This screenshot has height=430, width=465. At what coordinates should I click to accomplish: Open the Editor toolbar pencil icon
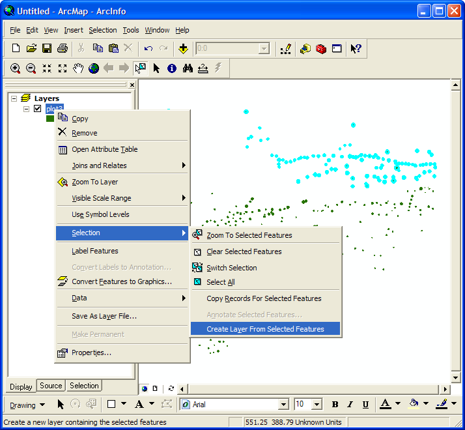286,49
